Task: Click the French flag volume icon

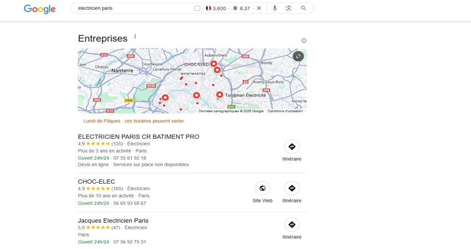Action: (208, 8)
